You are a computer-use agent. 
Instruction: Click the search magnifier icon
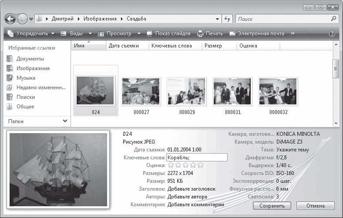coord(333,19)
